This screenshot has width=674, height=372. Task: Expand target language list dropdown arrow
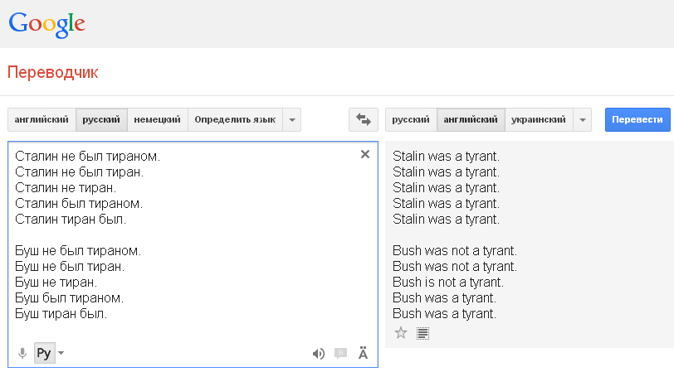[x=583, y=119]
